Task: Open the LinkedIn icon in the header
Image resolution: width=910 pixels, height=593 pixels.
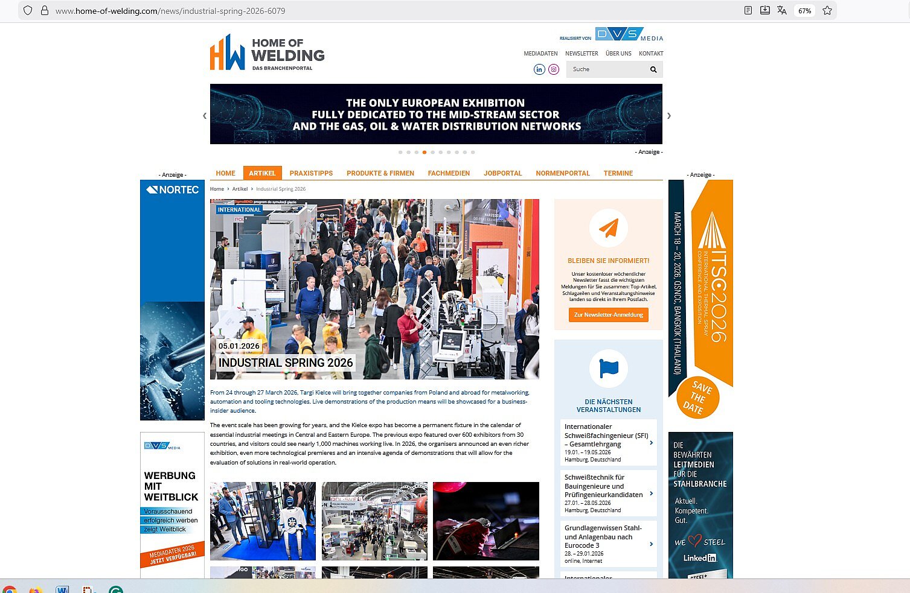Action: 539,69
